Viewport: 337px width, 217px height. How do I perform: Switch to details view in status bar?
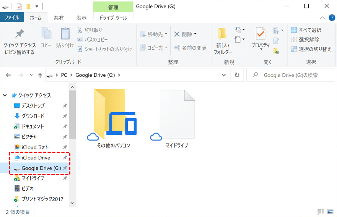pyautogui.click(x=321, y=212)
